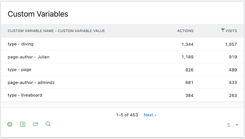Click the table visualization icon
Screen dimensions: 245x139
pyautogui.click(x=23, y=124)
